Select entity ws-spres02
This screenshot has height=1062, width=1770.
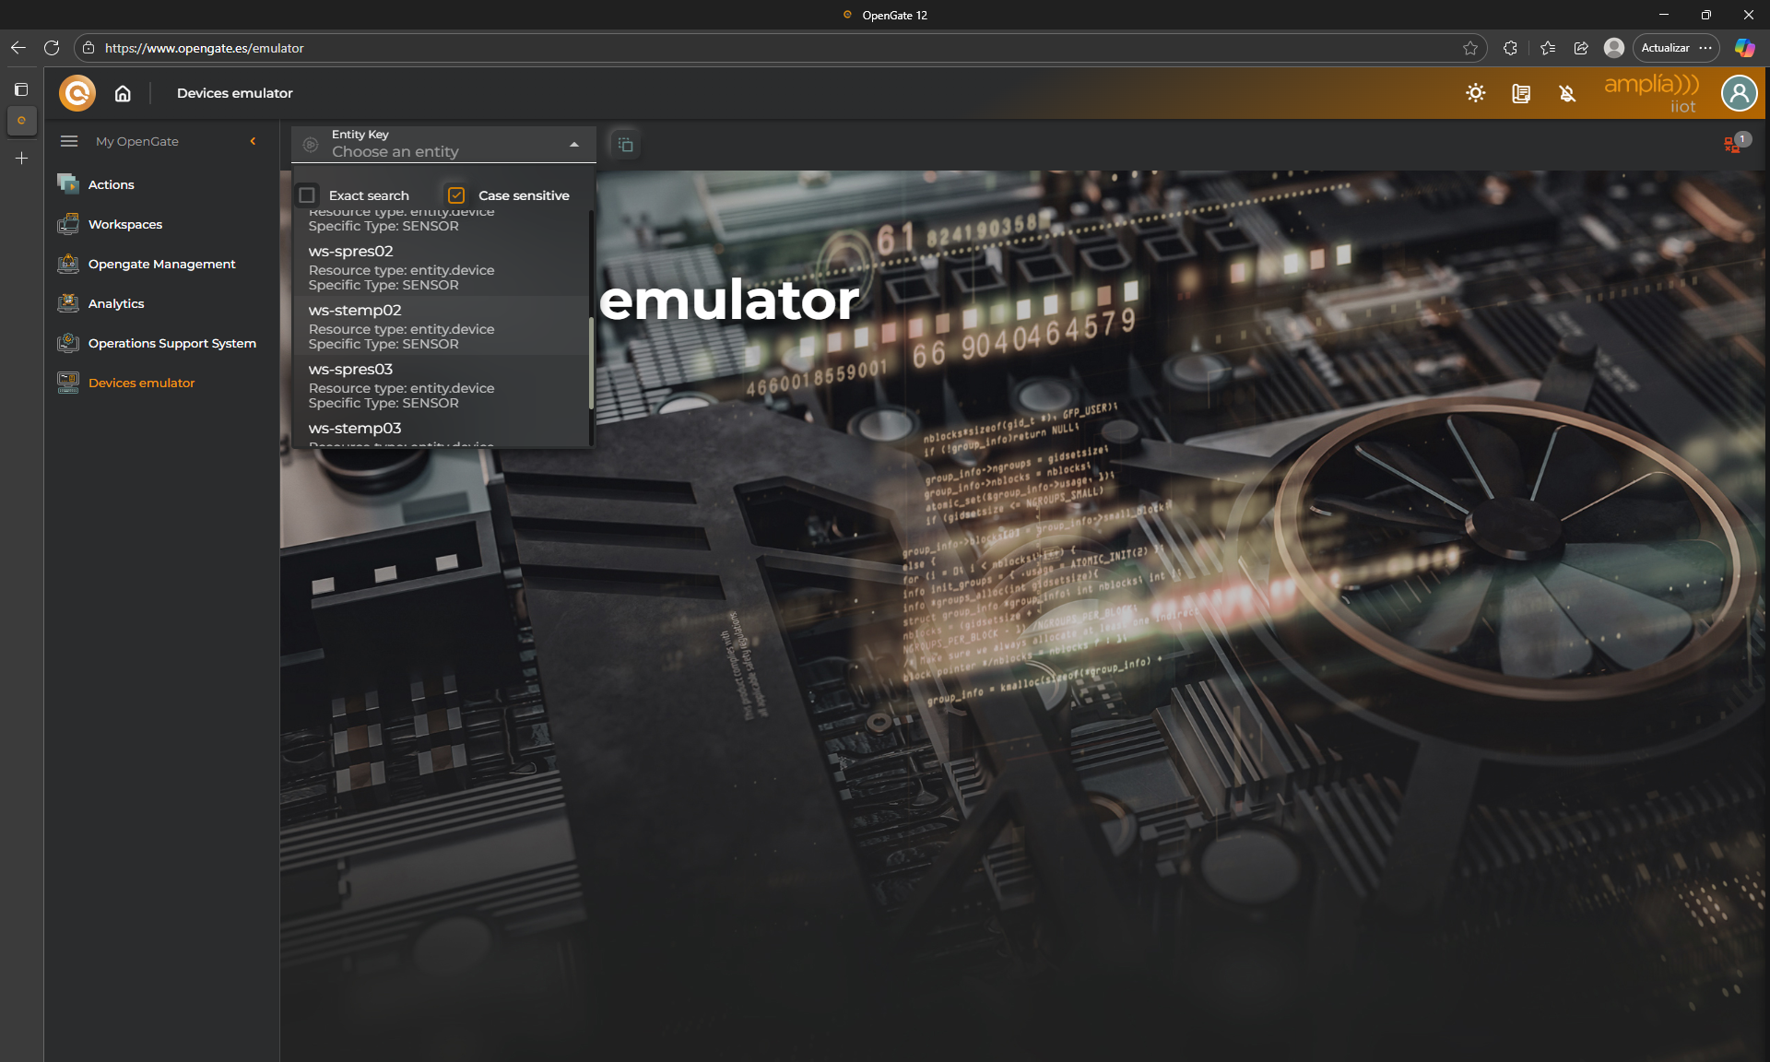(x=441, y=267)
